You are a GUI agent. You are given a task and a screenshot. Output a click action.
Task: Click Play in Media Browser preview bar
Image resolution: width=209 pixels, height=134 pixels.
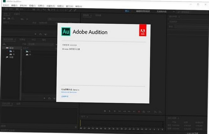(45, 98)
